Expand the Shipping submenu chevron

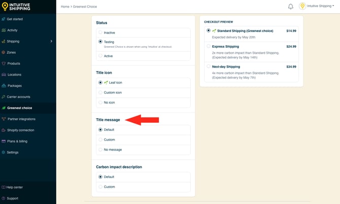point(51,41)
